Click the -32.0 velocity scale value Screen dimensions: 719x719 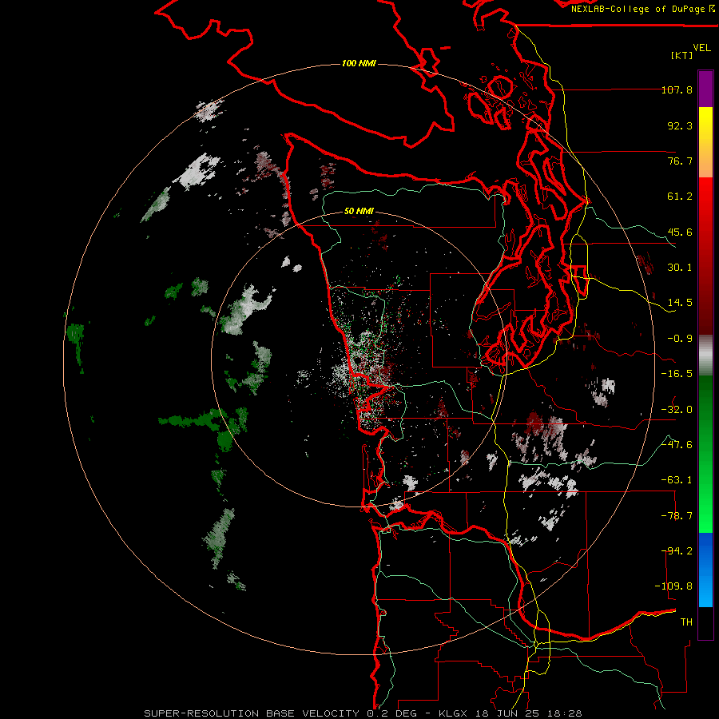(x=677, y=410)
